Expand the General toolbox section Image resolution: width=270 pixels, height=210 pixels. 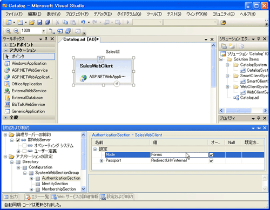[5, 118]
